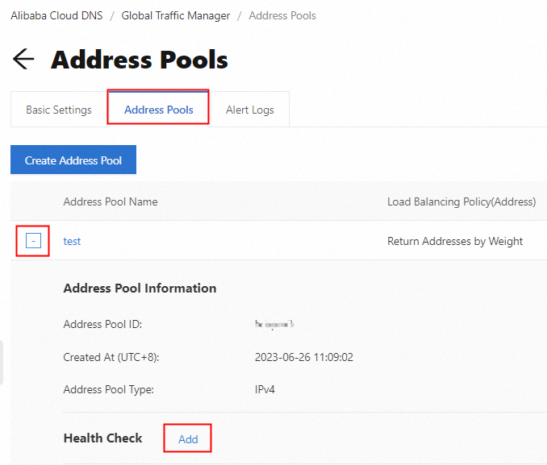Screen dimensions: 547x465
Task: Go to Alibaba Cloud DNS breadcrumb
Action: coord(58,15)
